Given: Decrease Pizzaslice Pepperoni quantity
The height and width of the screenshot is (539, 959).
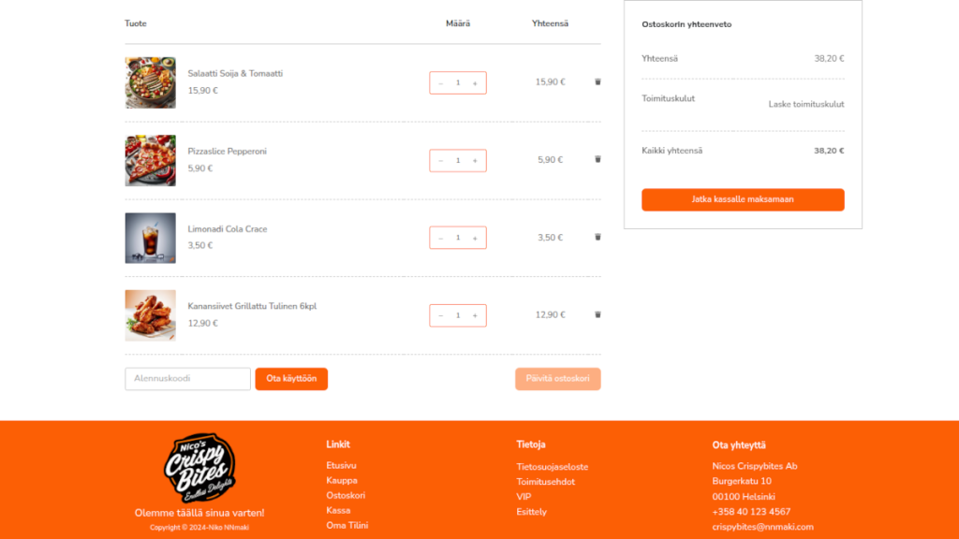Looking at the screenshot, I should [x=440, y=161].
